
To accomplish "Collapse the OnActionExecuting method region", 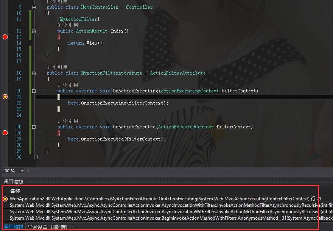I will (x=34, y=91).
